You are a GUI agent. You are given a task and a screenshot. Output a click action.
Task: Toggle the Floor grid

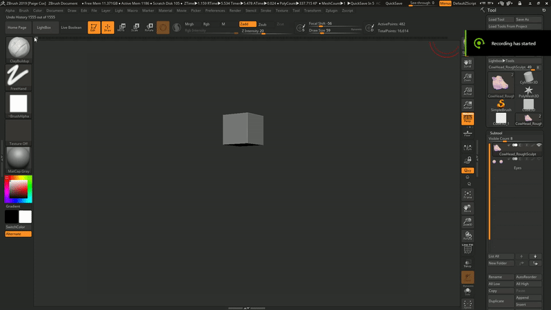click(468, 133)
